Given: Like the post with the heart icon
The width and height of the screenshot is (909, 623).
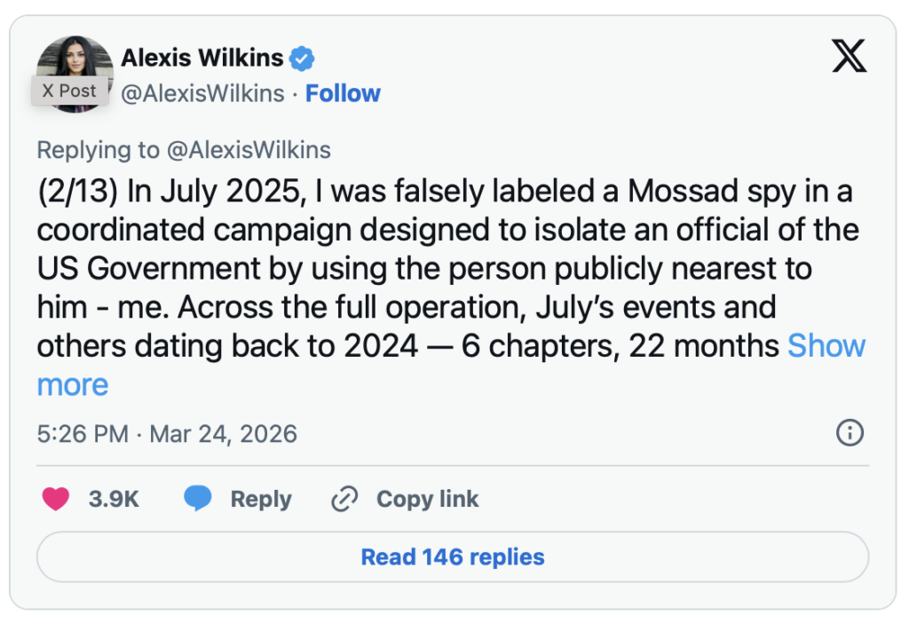Looking at the screenshot, I should click(x=56, y=500).
